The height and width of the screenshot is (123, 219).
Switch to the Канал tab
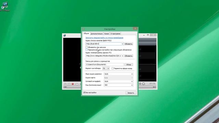click(106, 34)
